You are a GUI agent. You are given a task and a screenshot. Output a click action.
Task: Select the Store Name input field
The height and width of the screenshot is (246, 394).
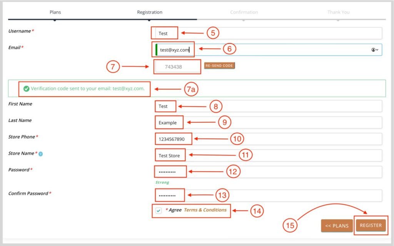point(269,155)
